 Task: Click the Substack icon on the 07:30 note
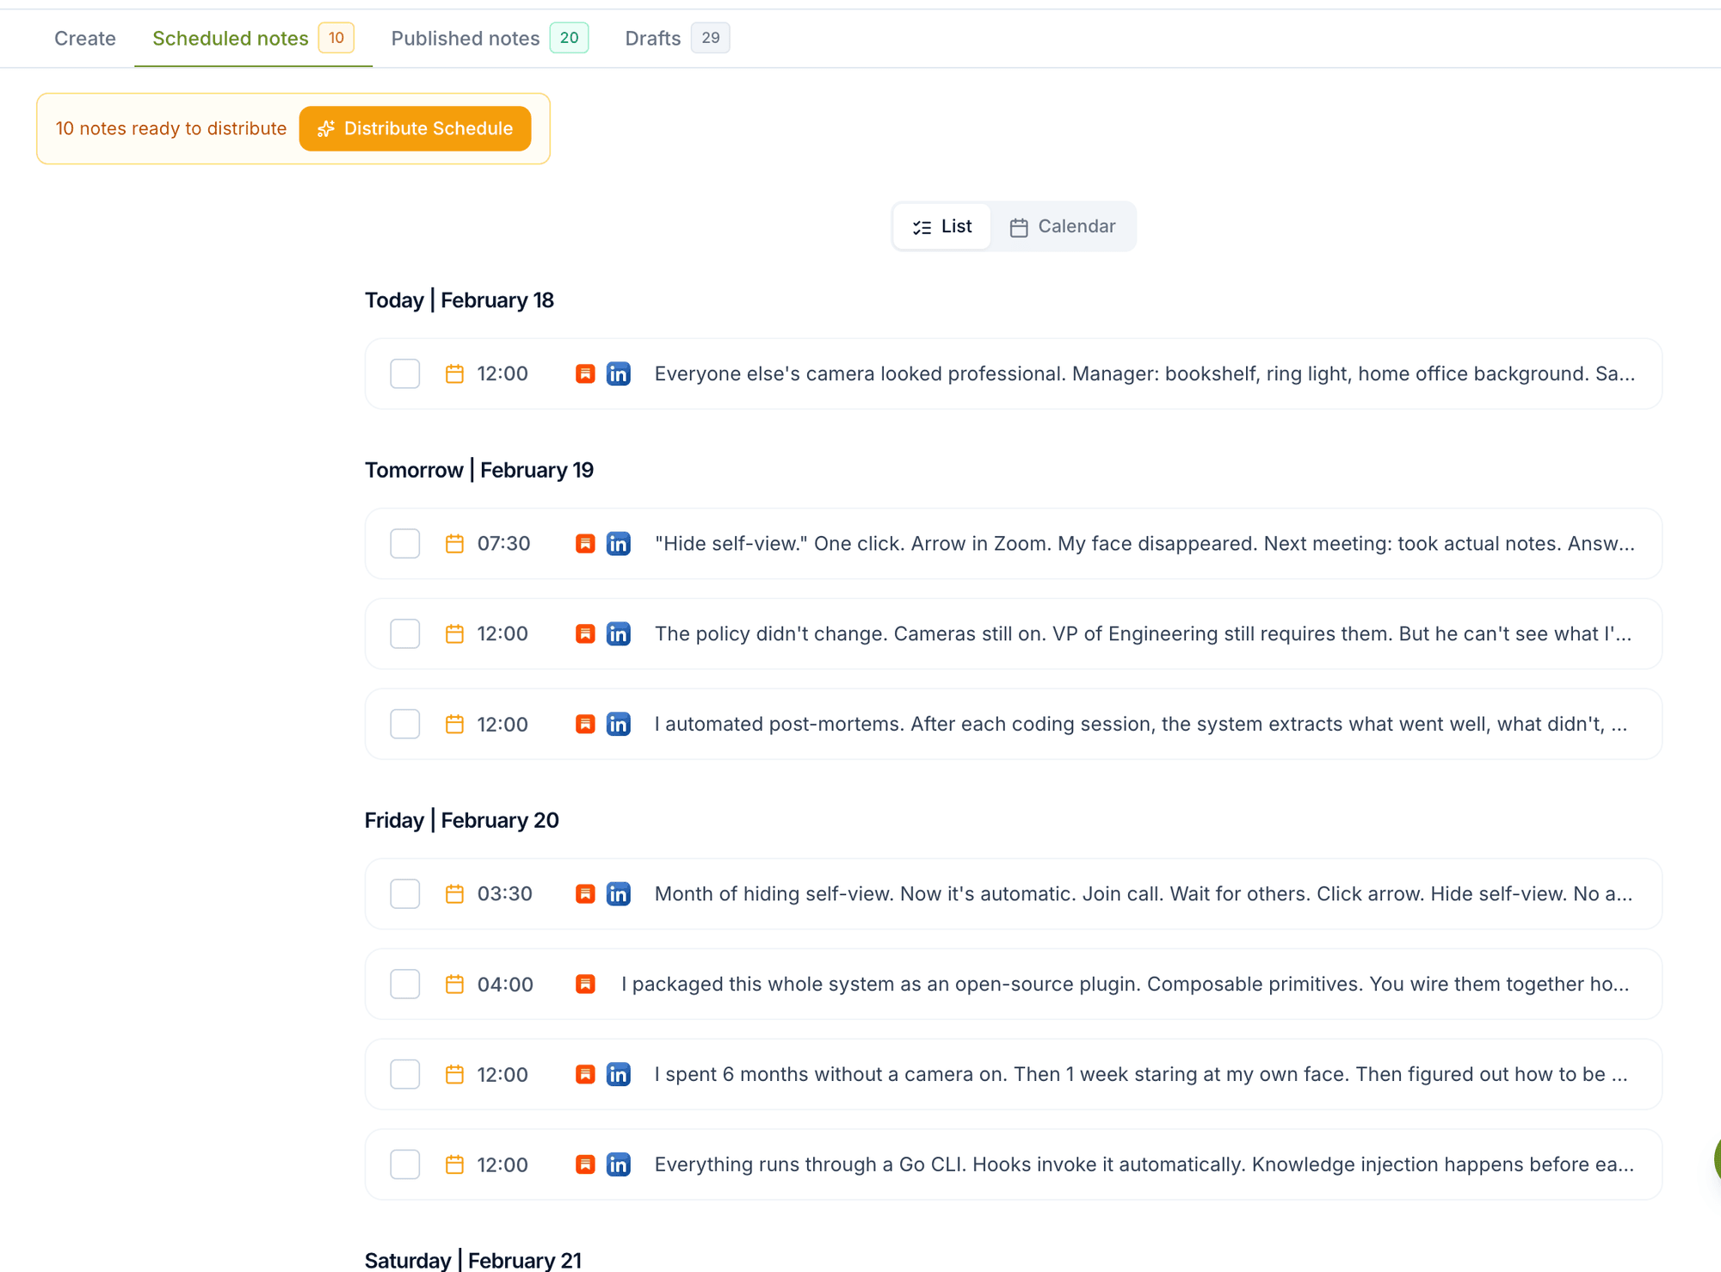click(585, 543)
